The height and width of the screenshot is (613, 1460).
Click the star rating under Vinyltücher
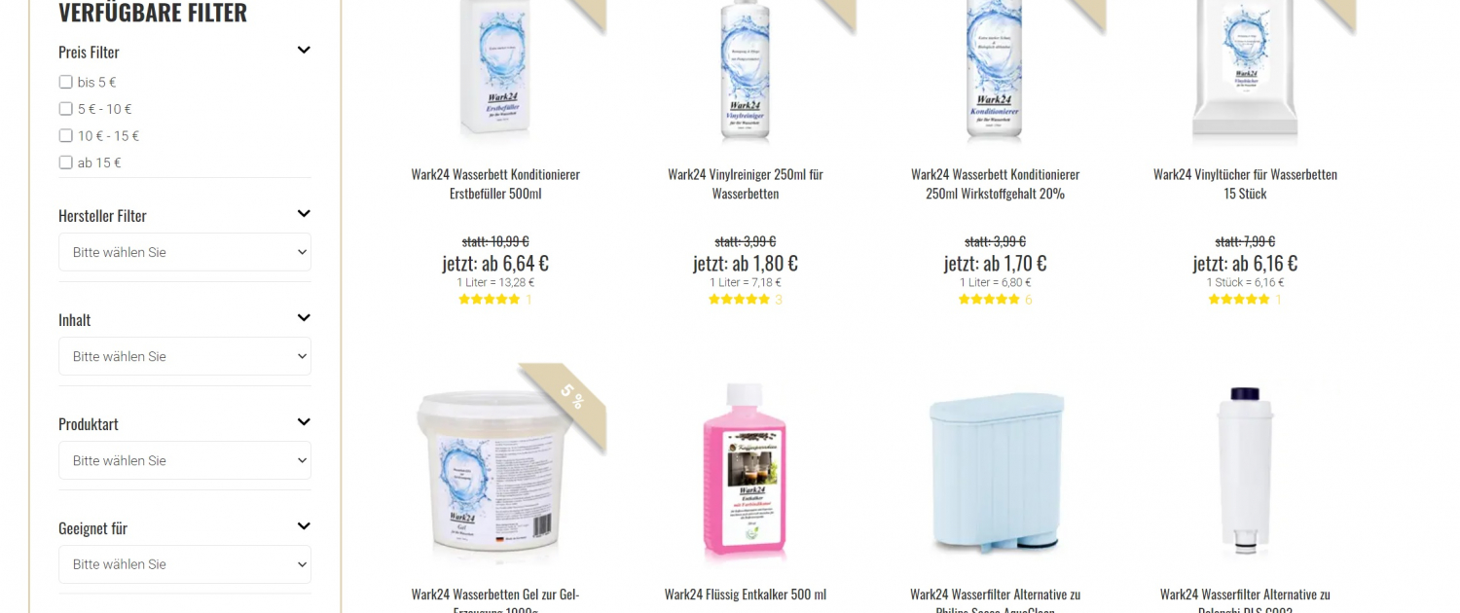1239,300
